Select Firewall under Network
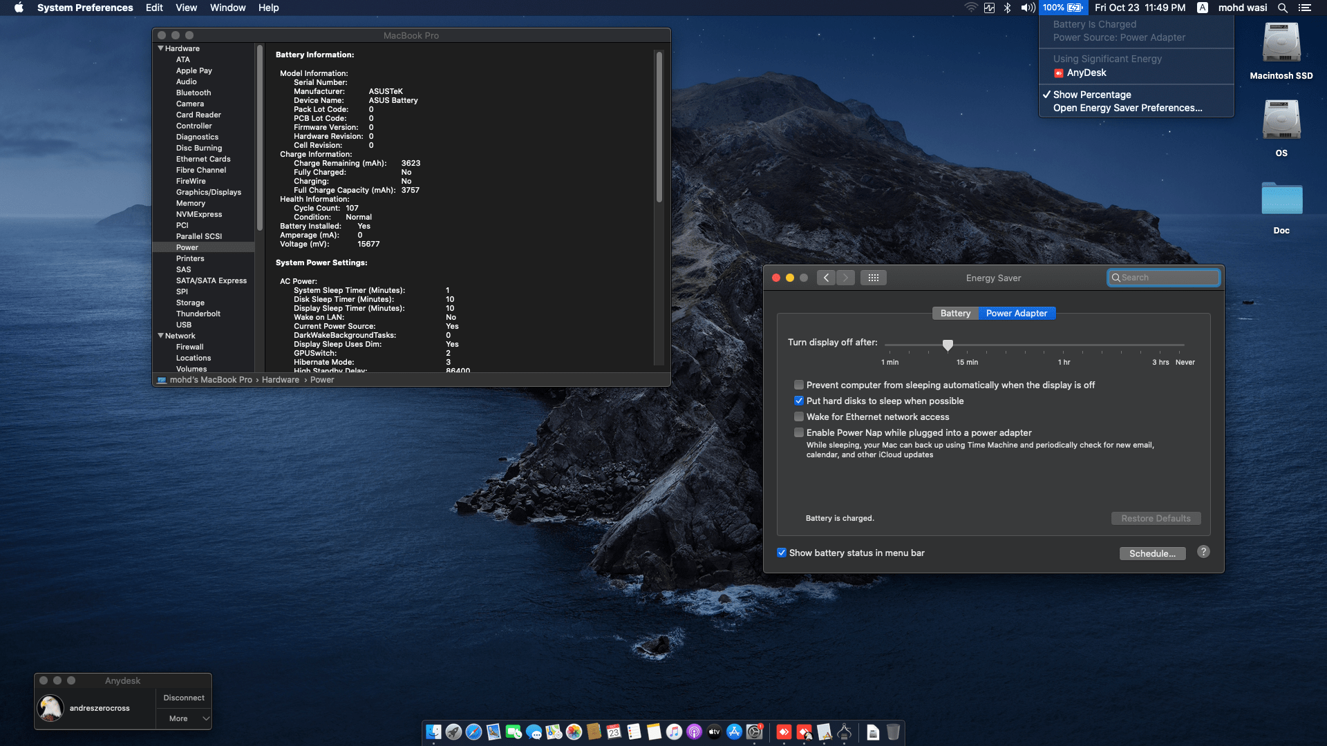This screenshot has height=746, width=1327. [x=189, y=347]
